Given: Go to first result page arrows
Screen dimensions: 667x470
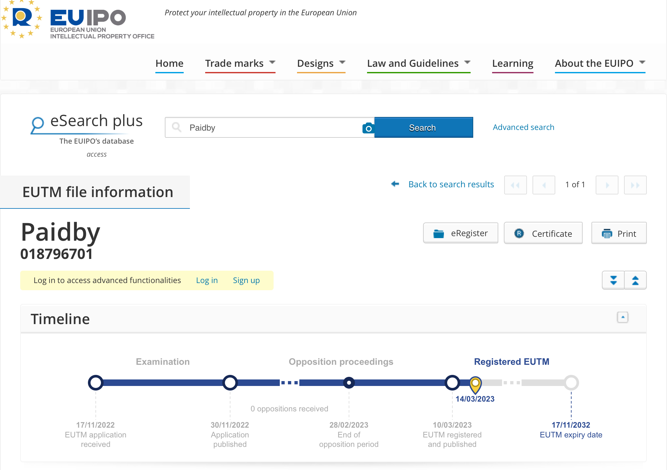Looking at the screenshot, I should [515, 185].
